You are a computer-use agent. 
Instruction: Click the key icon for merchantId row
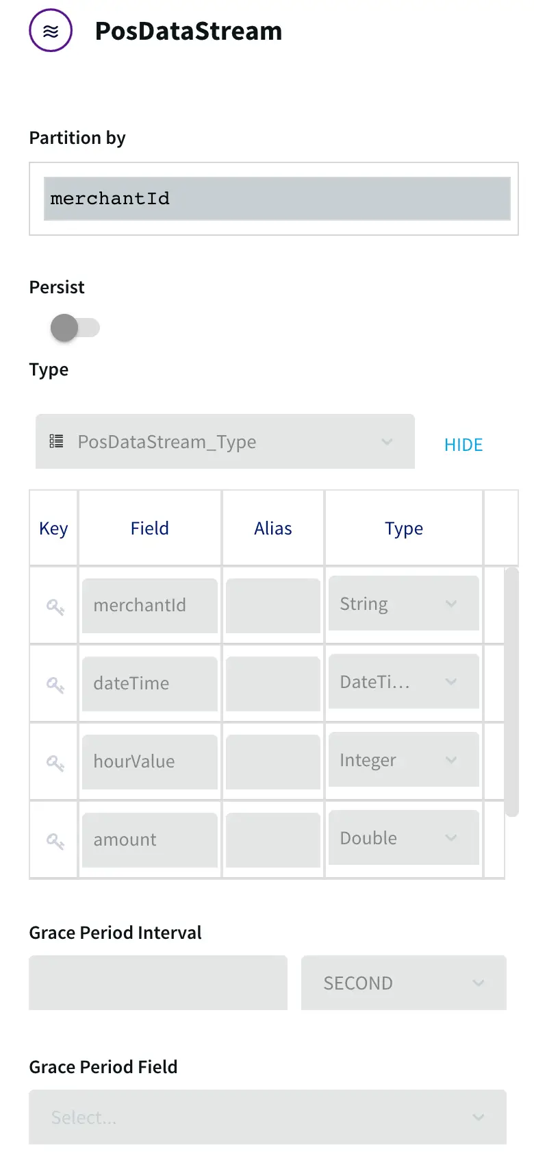pyautogui.click(x=55, y=606)
